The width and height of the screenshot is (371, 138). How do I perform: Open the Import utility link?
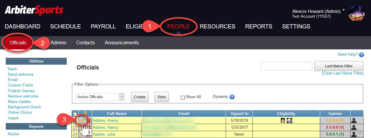(13, 118)
